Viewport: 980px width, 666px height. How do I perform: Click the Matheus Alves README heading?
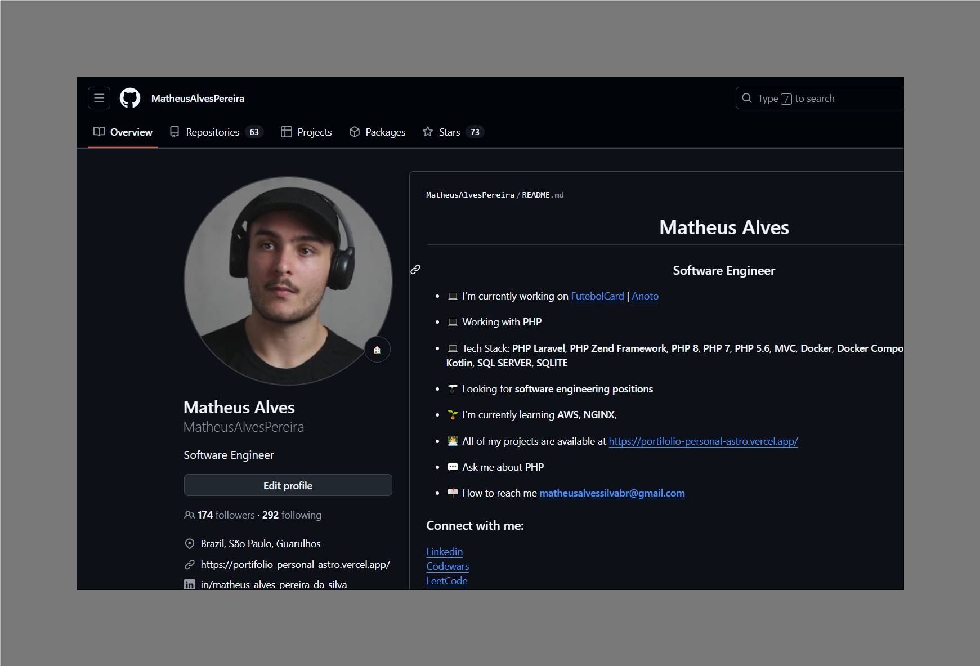724,227
